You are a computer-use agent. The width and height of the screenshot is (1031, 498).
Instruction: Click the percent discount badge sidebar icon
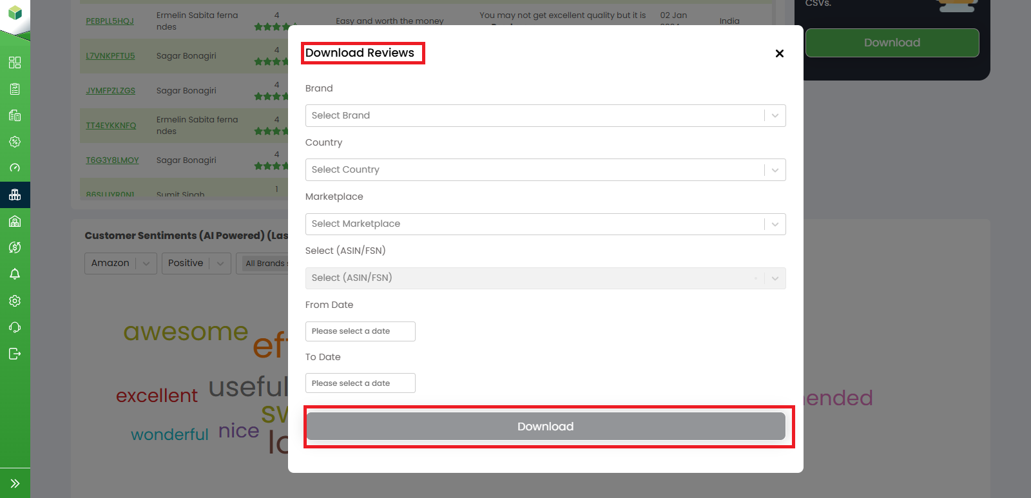coord(15,142)
